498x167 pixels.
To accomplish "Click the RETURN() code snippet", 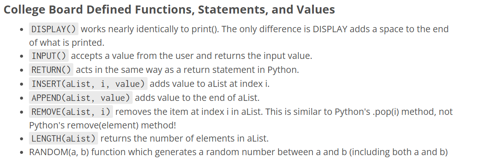I will click(x=51, y=70).
